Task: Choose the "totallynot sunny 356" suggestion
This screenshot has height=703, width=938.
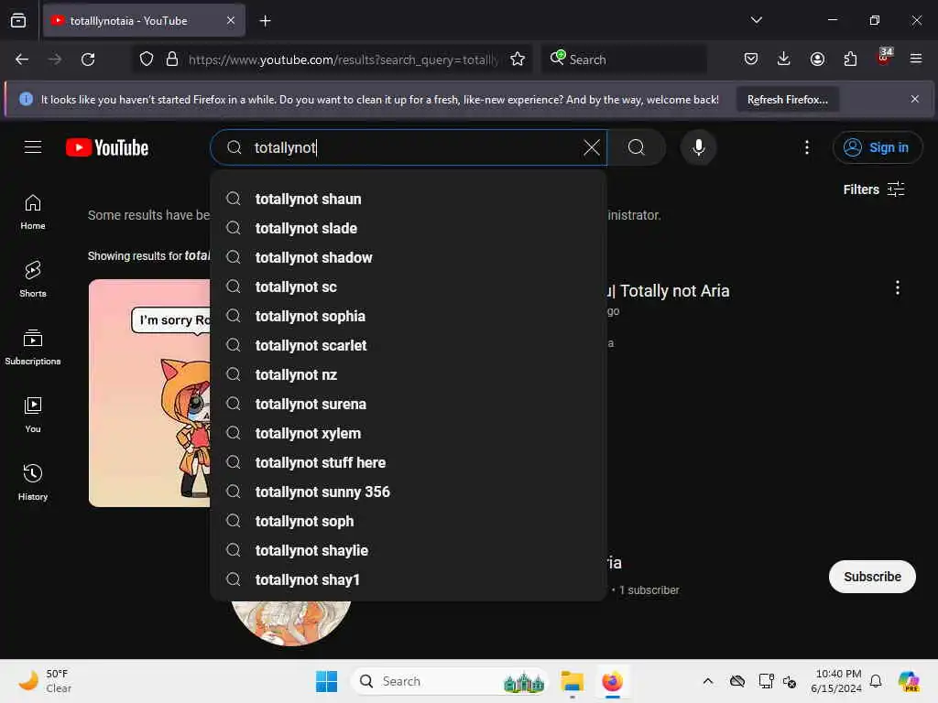Action: (x=408, y=492)
